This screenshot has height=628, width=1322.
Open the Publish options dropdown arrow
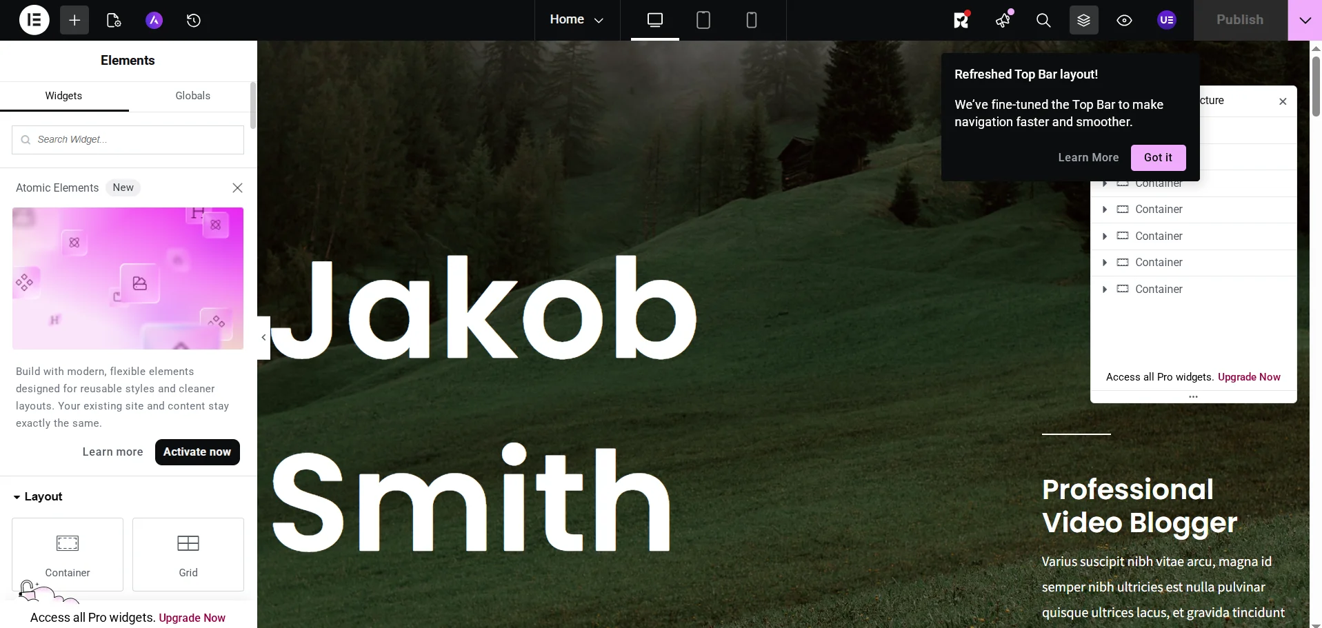point(1303,20)
